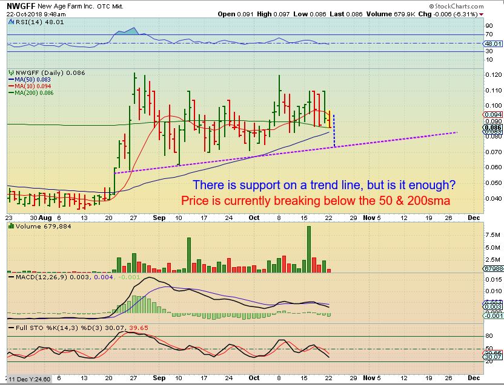The width and height of the screenshot is (504, 385).
Task: Click the RSI indicator icon beside RSI(14)
Action: pos(12,22)
